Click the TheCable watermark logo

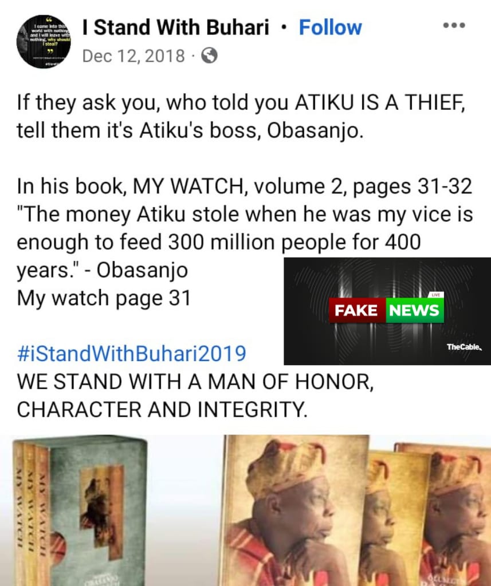(x=464, y=347)
